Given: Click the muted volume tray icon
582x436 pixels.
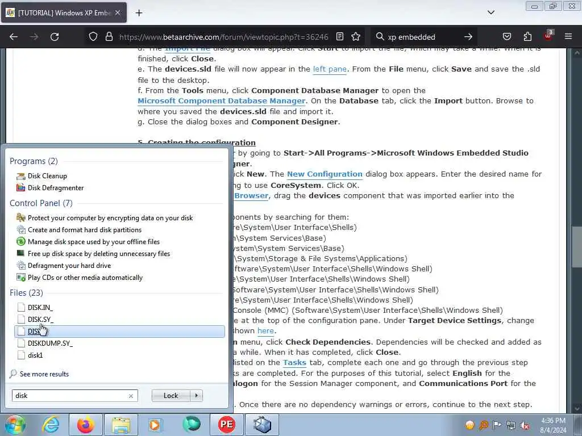Looking at the screenshot, I should point(525,426).
